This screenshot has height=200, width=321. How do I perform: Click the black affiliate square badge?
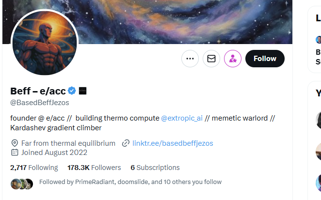[x=83, y=91]
